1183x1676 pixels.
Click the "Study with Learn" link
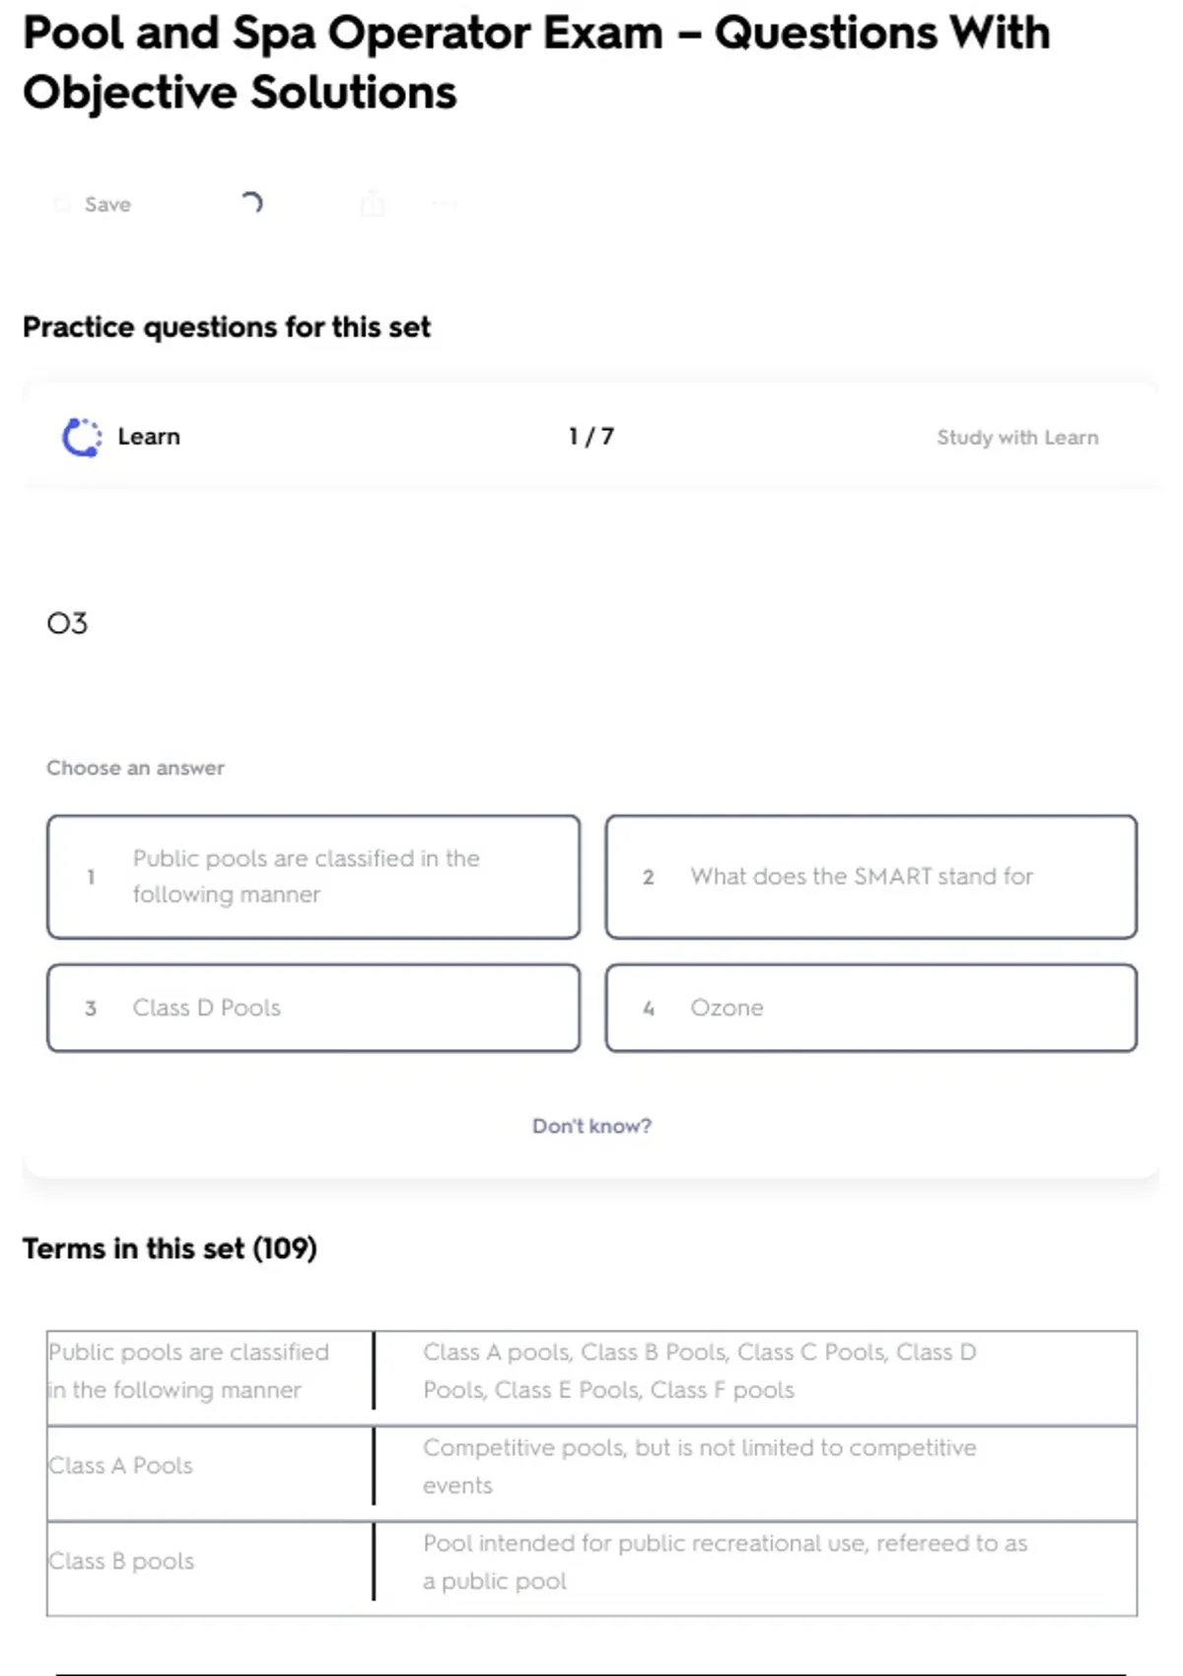(1016, 438)
